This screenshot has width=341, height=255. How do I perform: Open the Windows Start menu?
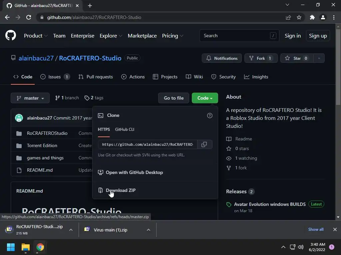(x=11, y=247)
